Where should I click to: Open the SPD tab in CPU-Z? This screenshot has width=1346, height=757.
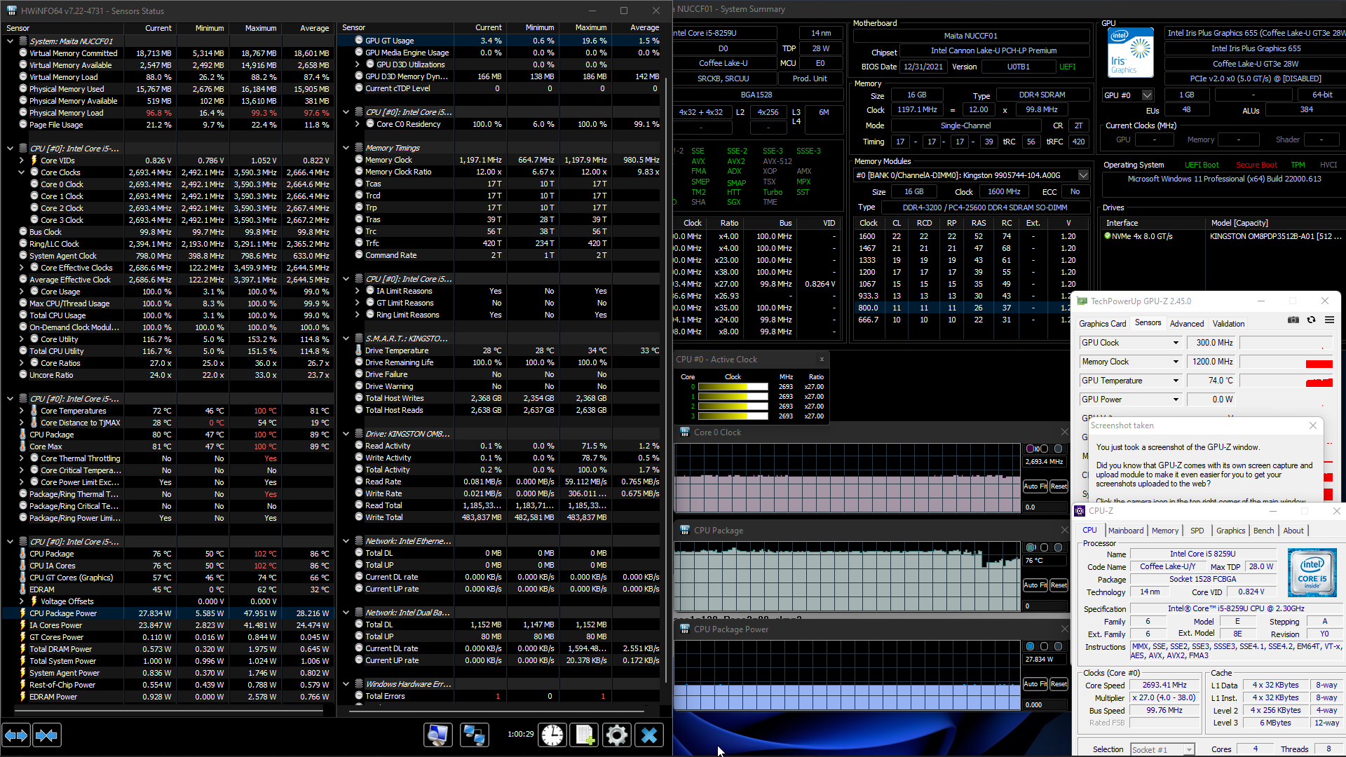1197,531
